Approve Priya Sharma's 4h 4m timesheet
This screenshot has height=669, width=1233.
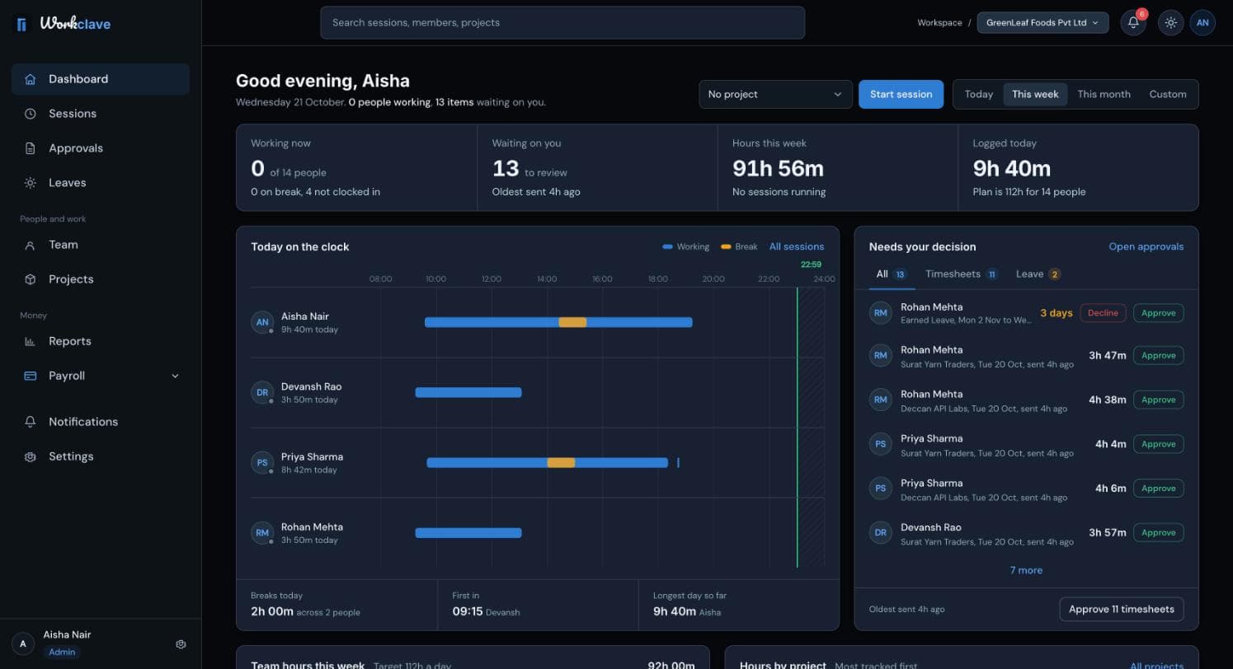click(x=1158, y=444)
